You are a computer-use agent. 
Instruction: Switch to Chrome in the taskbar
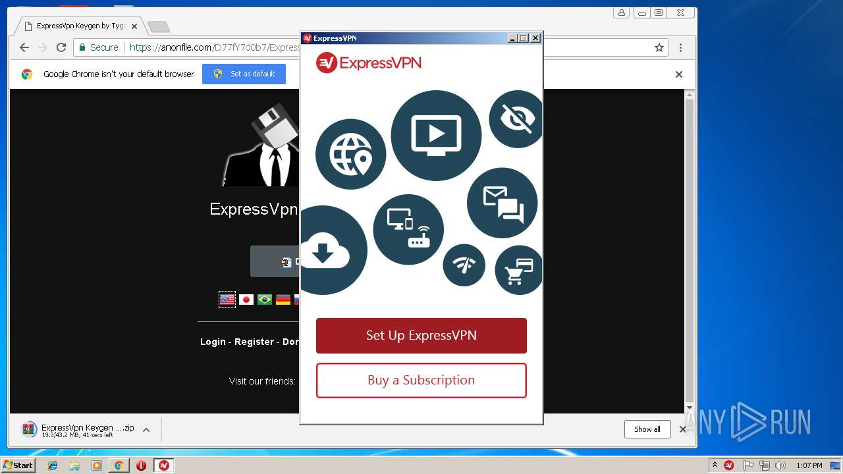(119, 465)
